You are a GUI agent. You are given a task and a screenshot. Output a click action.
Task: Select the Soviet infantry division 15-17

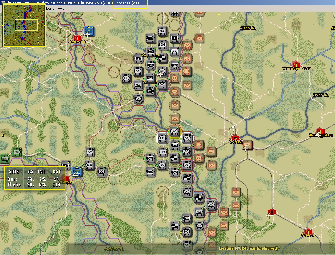coord(199,158)
